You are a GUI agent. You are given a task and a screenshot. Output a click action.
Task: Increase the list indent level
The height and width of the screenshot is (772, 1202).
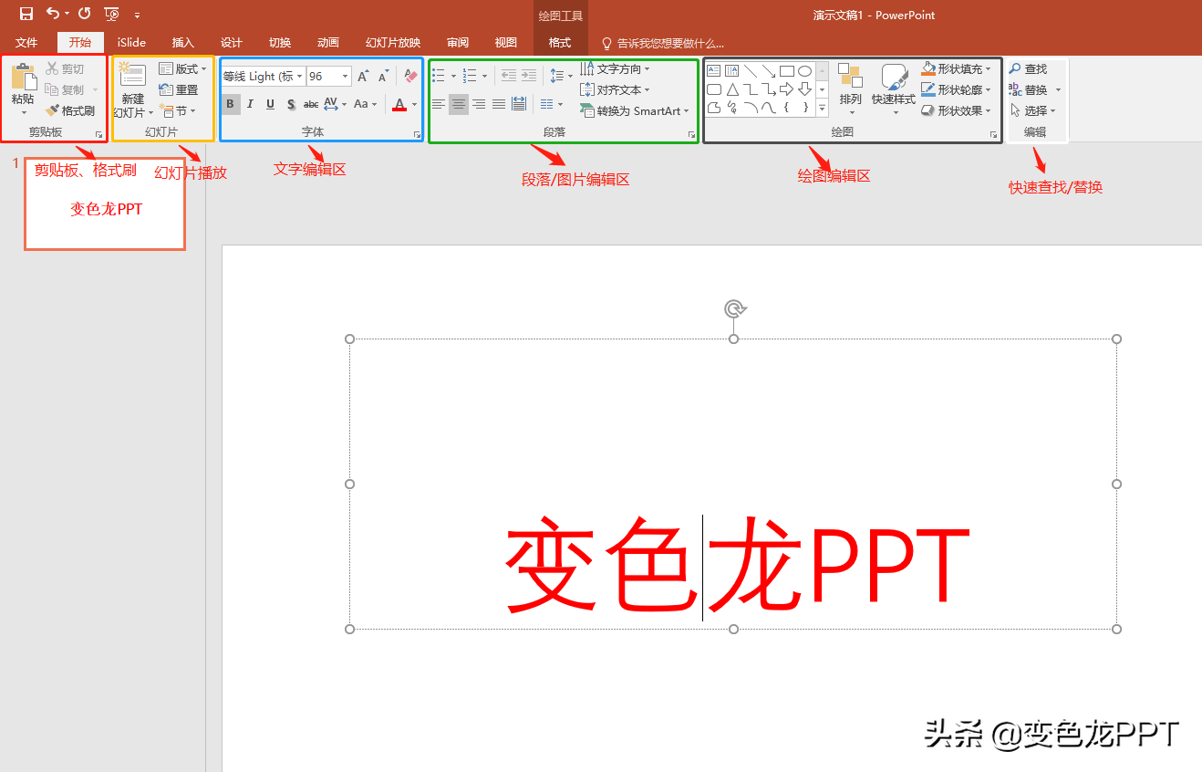coord(529,76)
